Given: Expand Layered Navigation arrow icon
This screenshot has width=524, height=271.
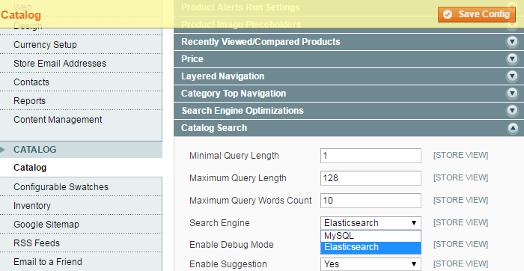Looking at the screenshot, I should point(512,76).
